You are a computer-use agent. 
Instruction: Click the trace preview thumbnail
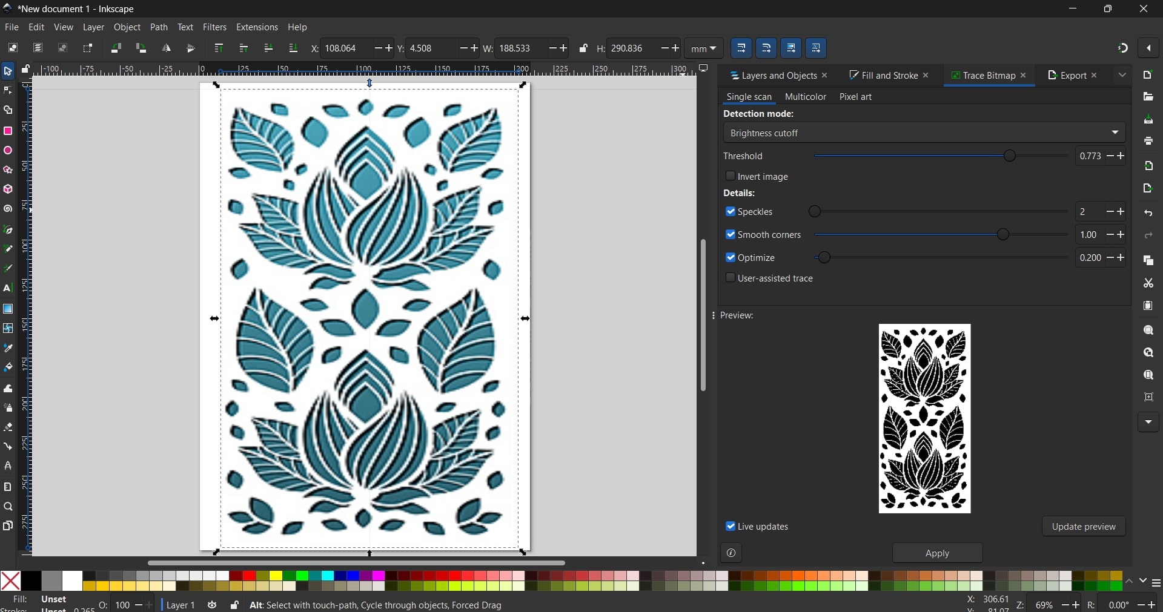pyautogui.click(x=924, y=419)
